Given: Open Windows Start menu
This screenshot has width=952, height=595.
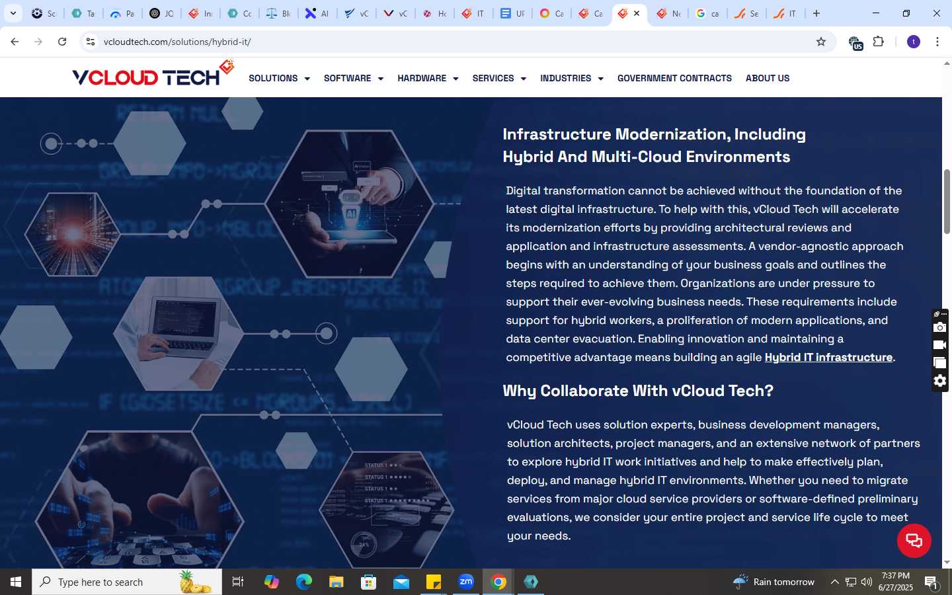Looking at the screenshot, I should (16, 582).
